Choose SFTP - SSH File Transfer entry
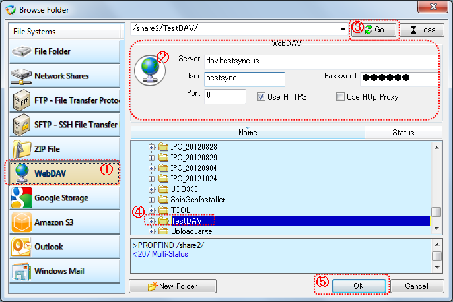The image size is (453, 302). click(x=65, y=125)
